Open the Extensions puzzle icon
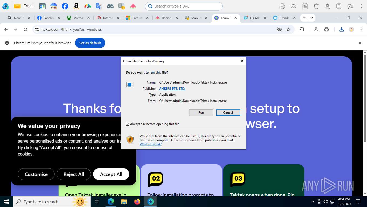367x207 pixels. coord(302,29)
